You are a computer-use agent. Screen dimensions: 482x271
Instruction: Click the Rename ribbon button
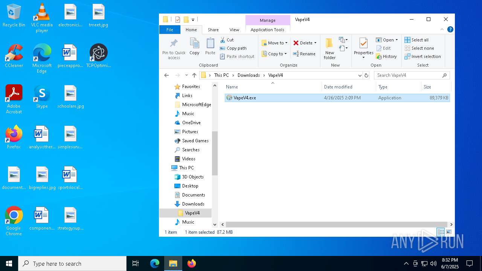coord(304,54)
